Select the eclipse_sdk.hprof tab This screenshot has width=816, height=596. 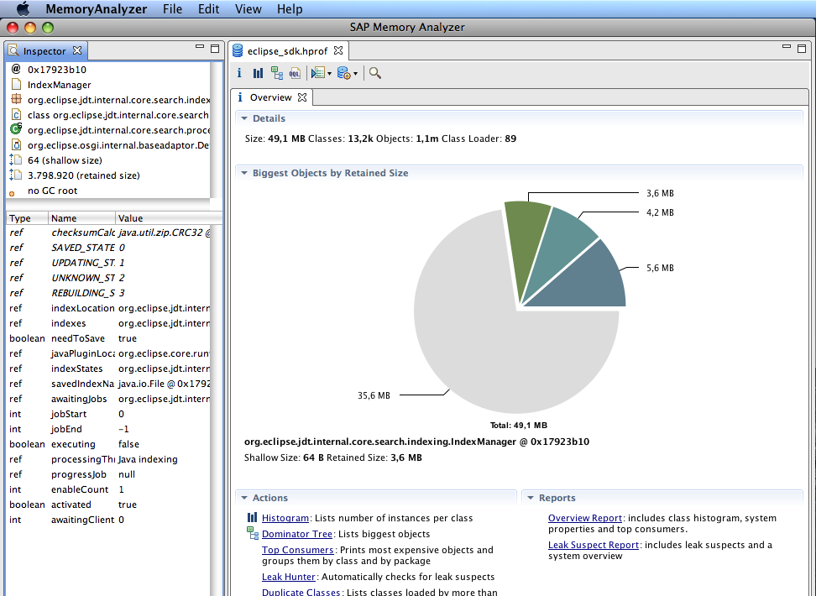(x=287, y=51)
